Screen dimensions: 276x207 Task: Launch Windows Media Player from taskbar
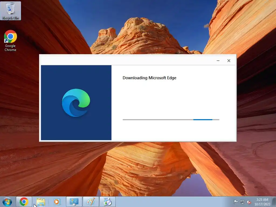(57, 202)
